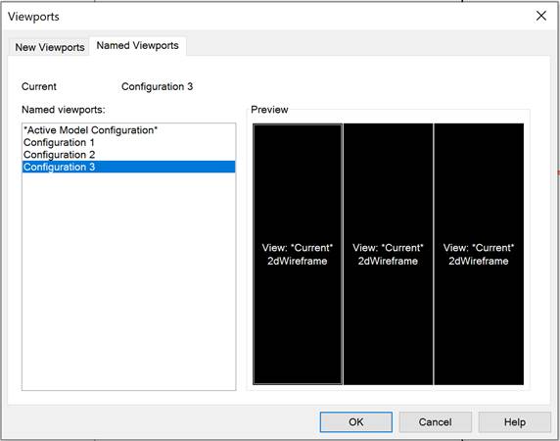This screenshot has width=560, height=441.
Task: Click the highlighted Configuration 3 entry
Action: [x=128, y=167]
